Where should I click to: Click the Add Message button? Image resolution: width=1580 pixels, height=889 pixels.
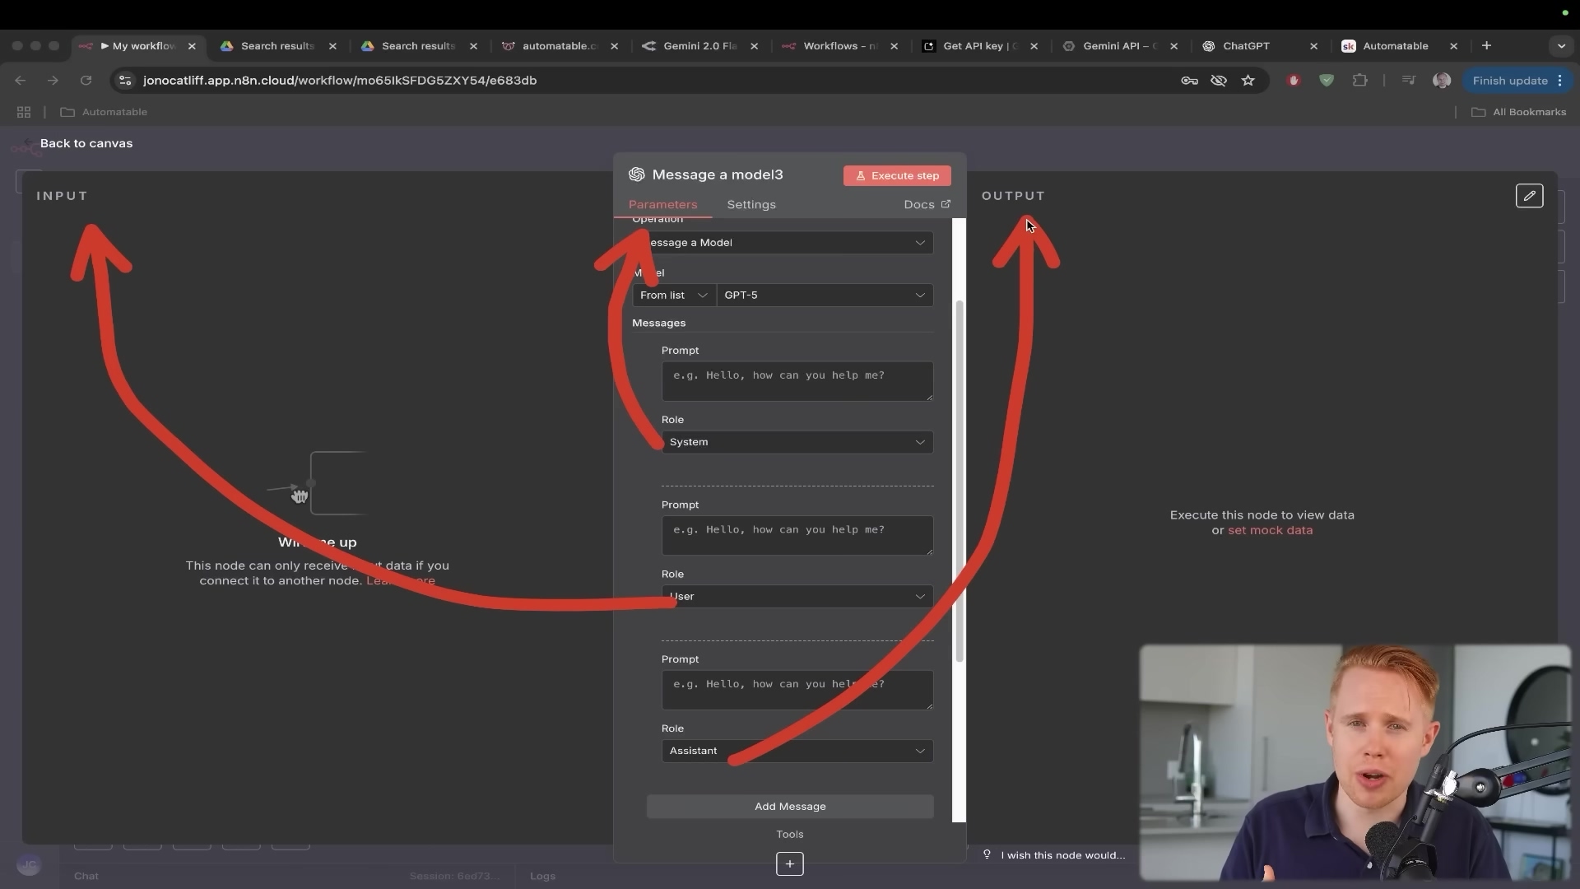790,807
